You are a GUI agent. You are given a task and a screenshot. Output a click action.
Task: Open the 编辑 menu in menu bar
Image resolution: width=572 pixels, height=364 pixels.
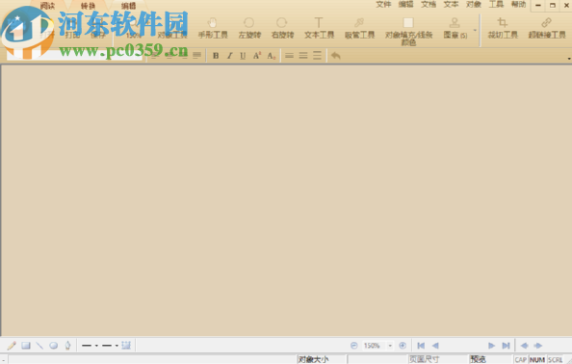[405, 5]
